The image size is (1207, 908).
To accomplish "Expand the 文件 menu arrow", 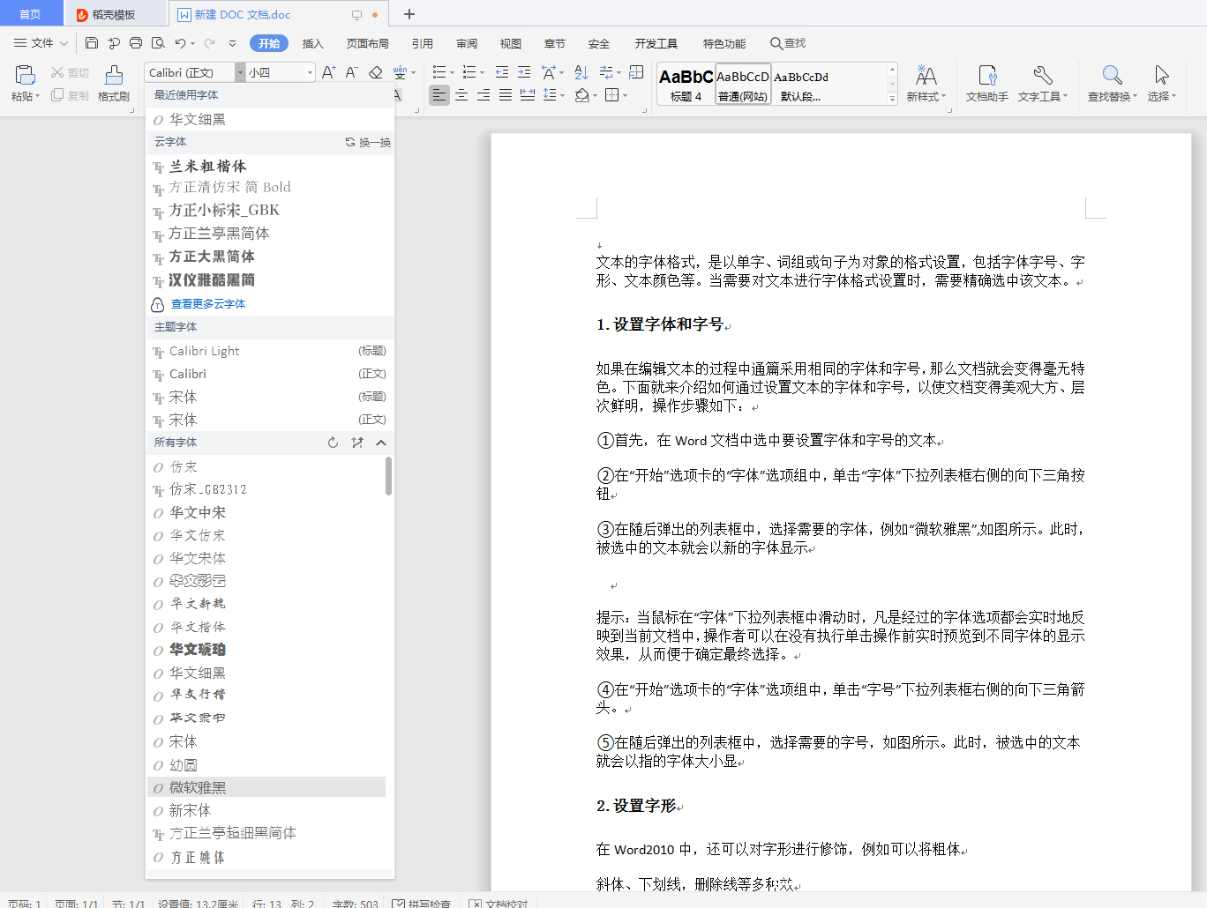I will click(64, 43).
